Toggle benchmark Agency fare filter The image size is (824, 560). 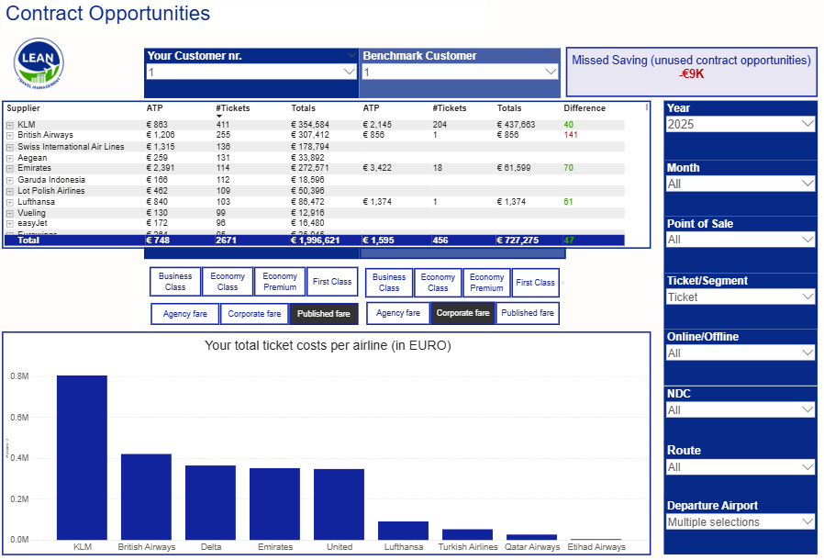point(398,313)
